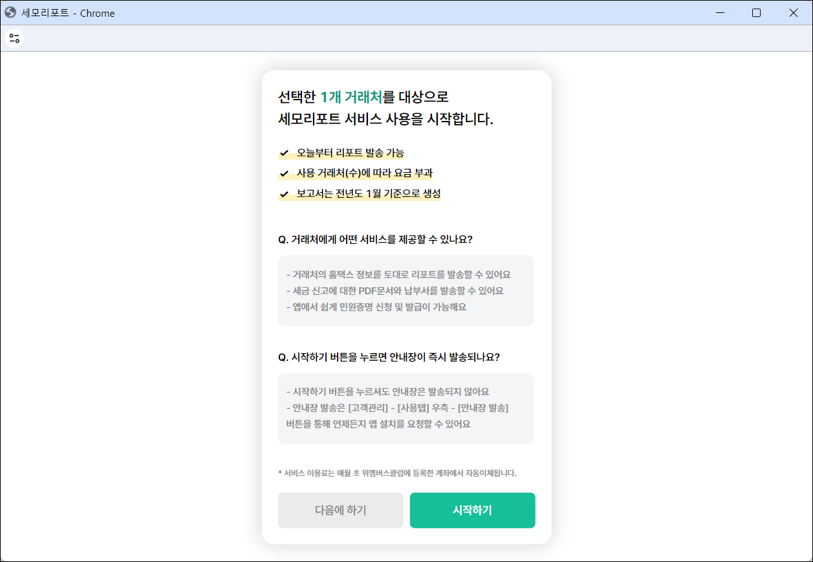Maximize the 세모리포트 Chrome window
The image size is (813, 562).
756,13
